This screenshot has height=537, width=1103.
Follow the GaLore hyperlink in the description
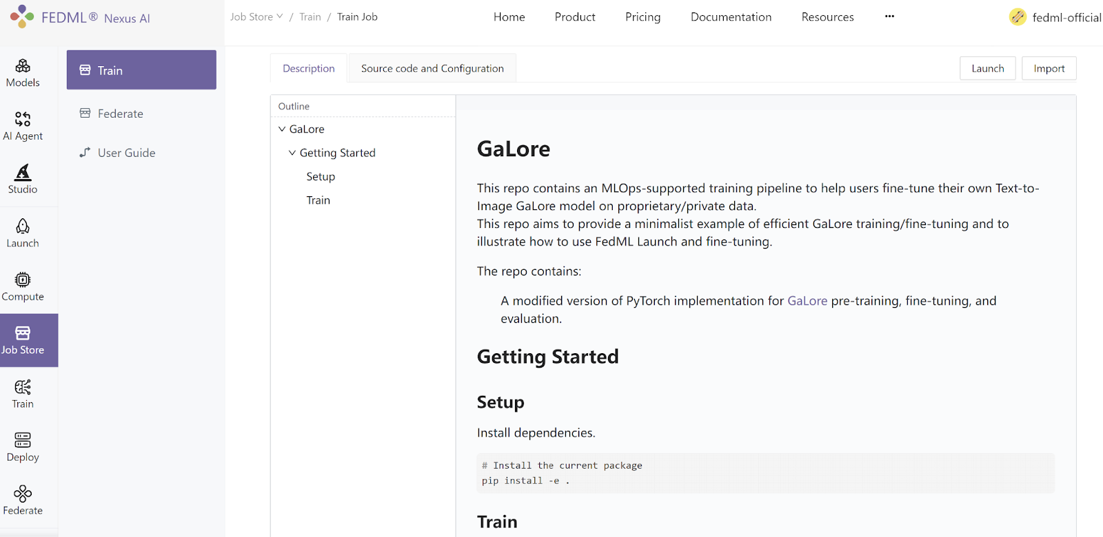(x=807, y=301)
